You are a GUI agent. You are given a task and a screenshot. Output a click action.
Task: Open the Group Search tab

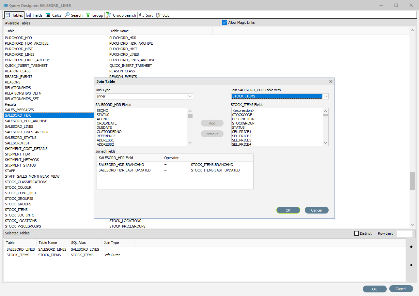pos(121,15)
